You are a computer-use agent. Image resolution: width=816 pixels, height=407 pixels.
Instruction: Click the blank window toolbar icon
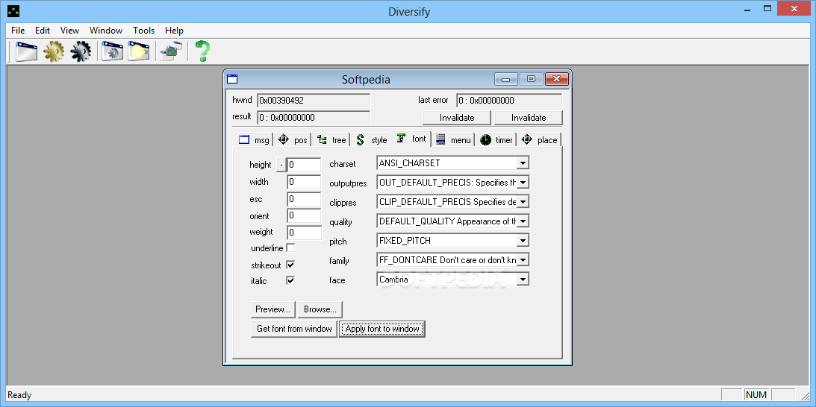(x=26, y=51)
